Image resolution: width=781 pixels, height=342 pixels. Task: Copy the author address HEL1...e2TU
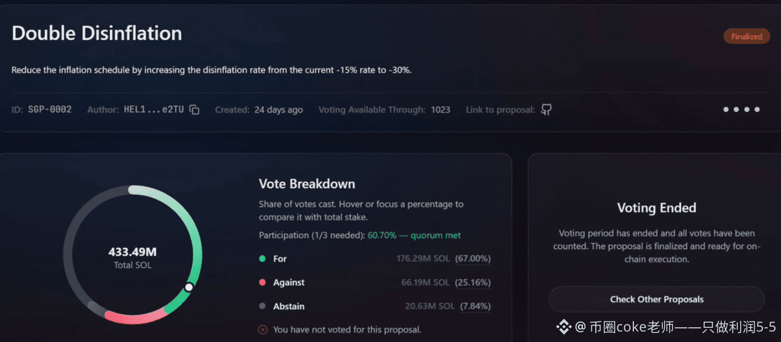[194, 110]
